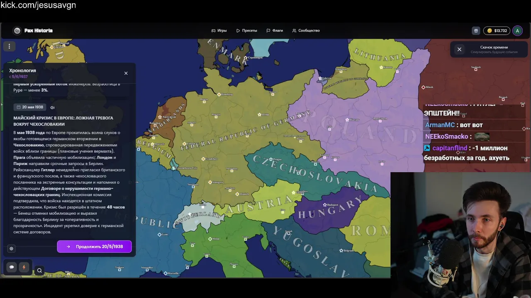Click username ArmanMC in chat
531x298 pixels.
pyautogui.click(x=440, y=125)
